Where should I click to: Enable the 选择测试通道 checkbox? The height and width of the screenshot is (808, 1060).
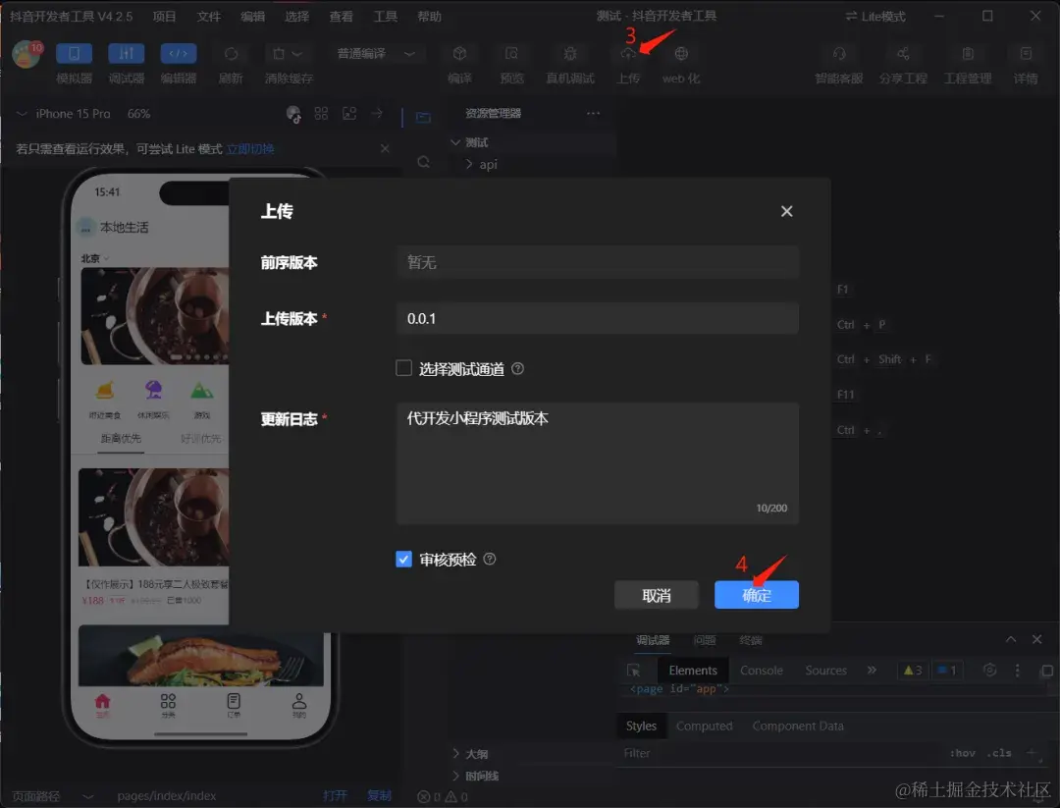point(403,367)
